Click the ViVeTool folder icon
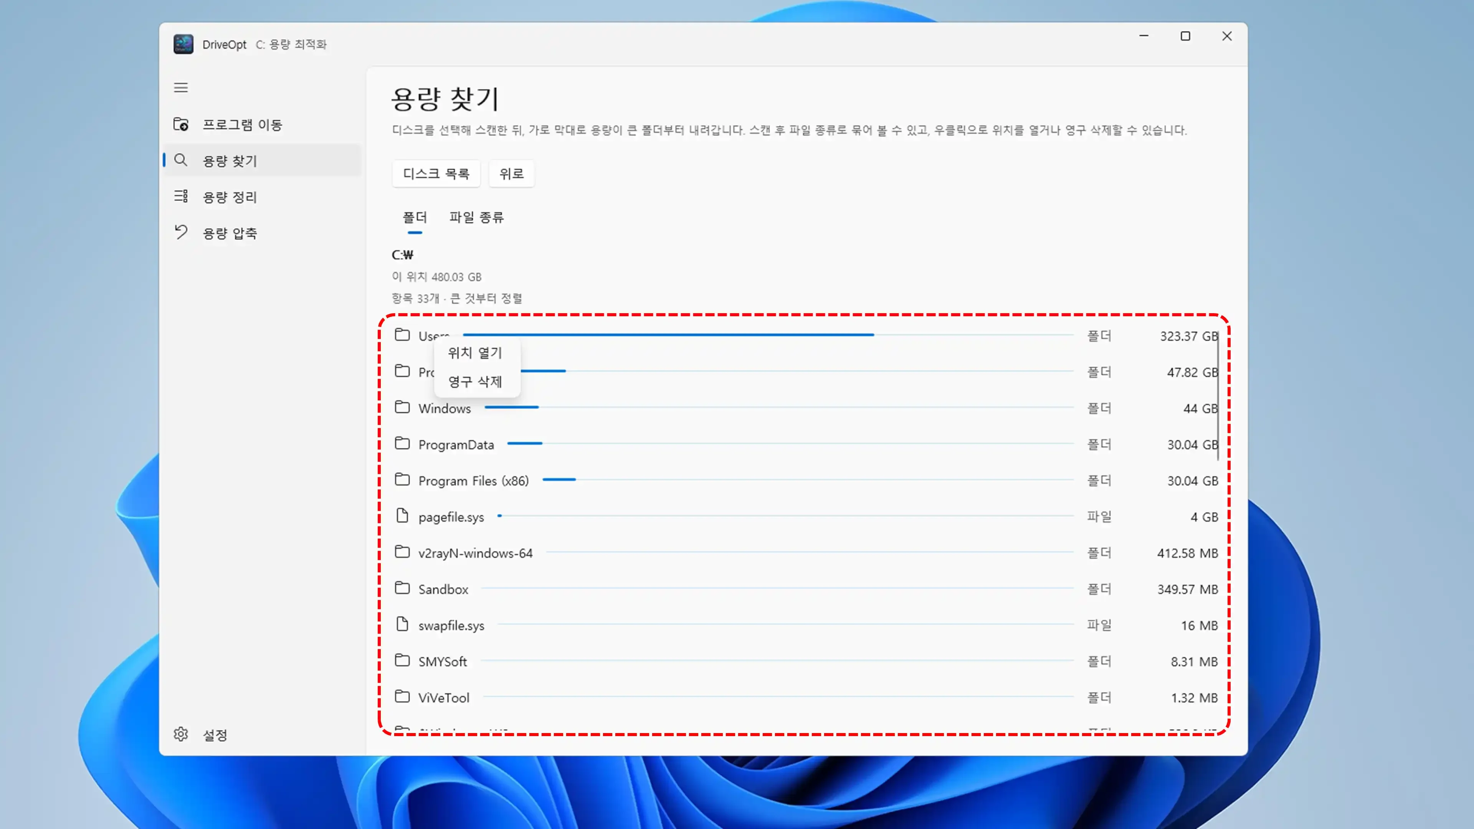Image resolution: width=1474 pixels, height=829 pixels. [x=402, y=697]
